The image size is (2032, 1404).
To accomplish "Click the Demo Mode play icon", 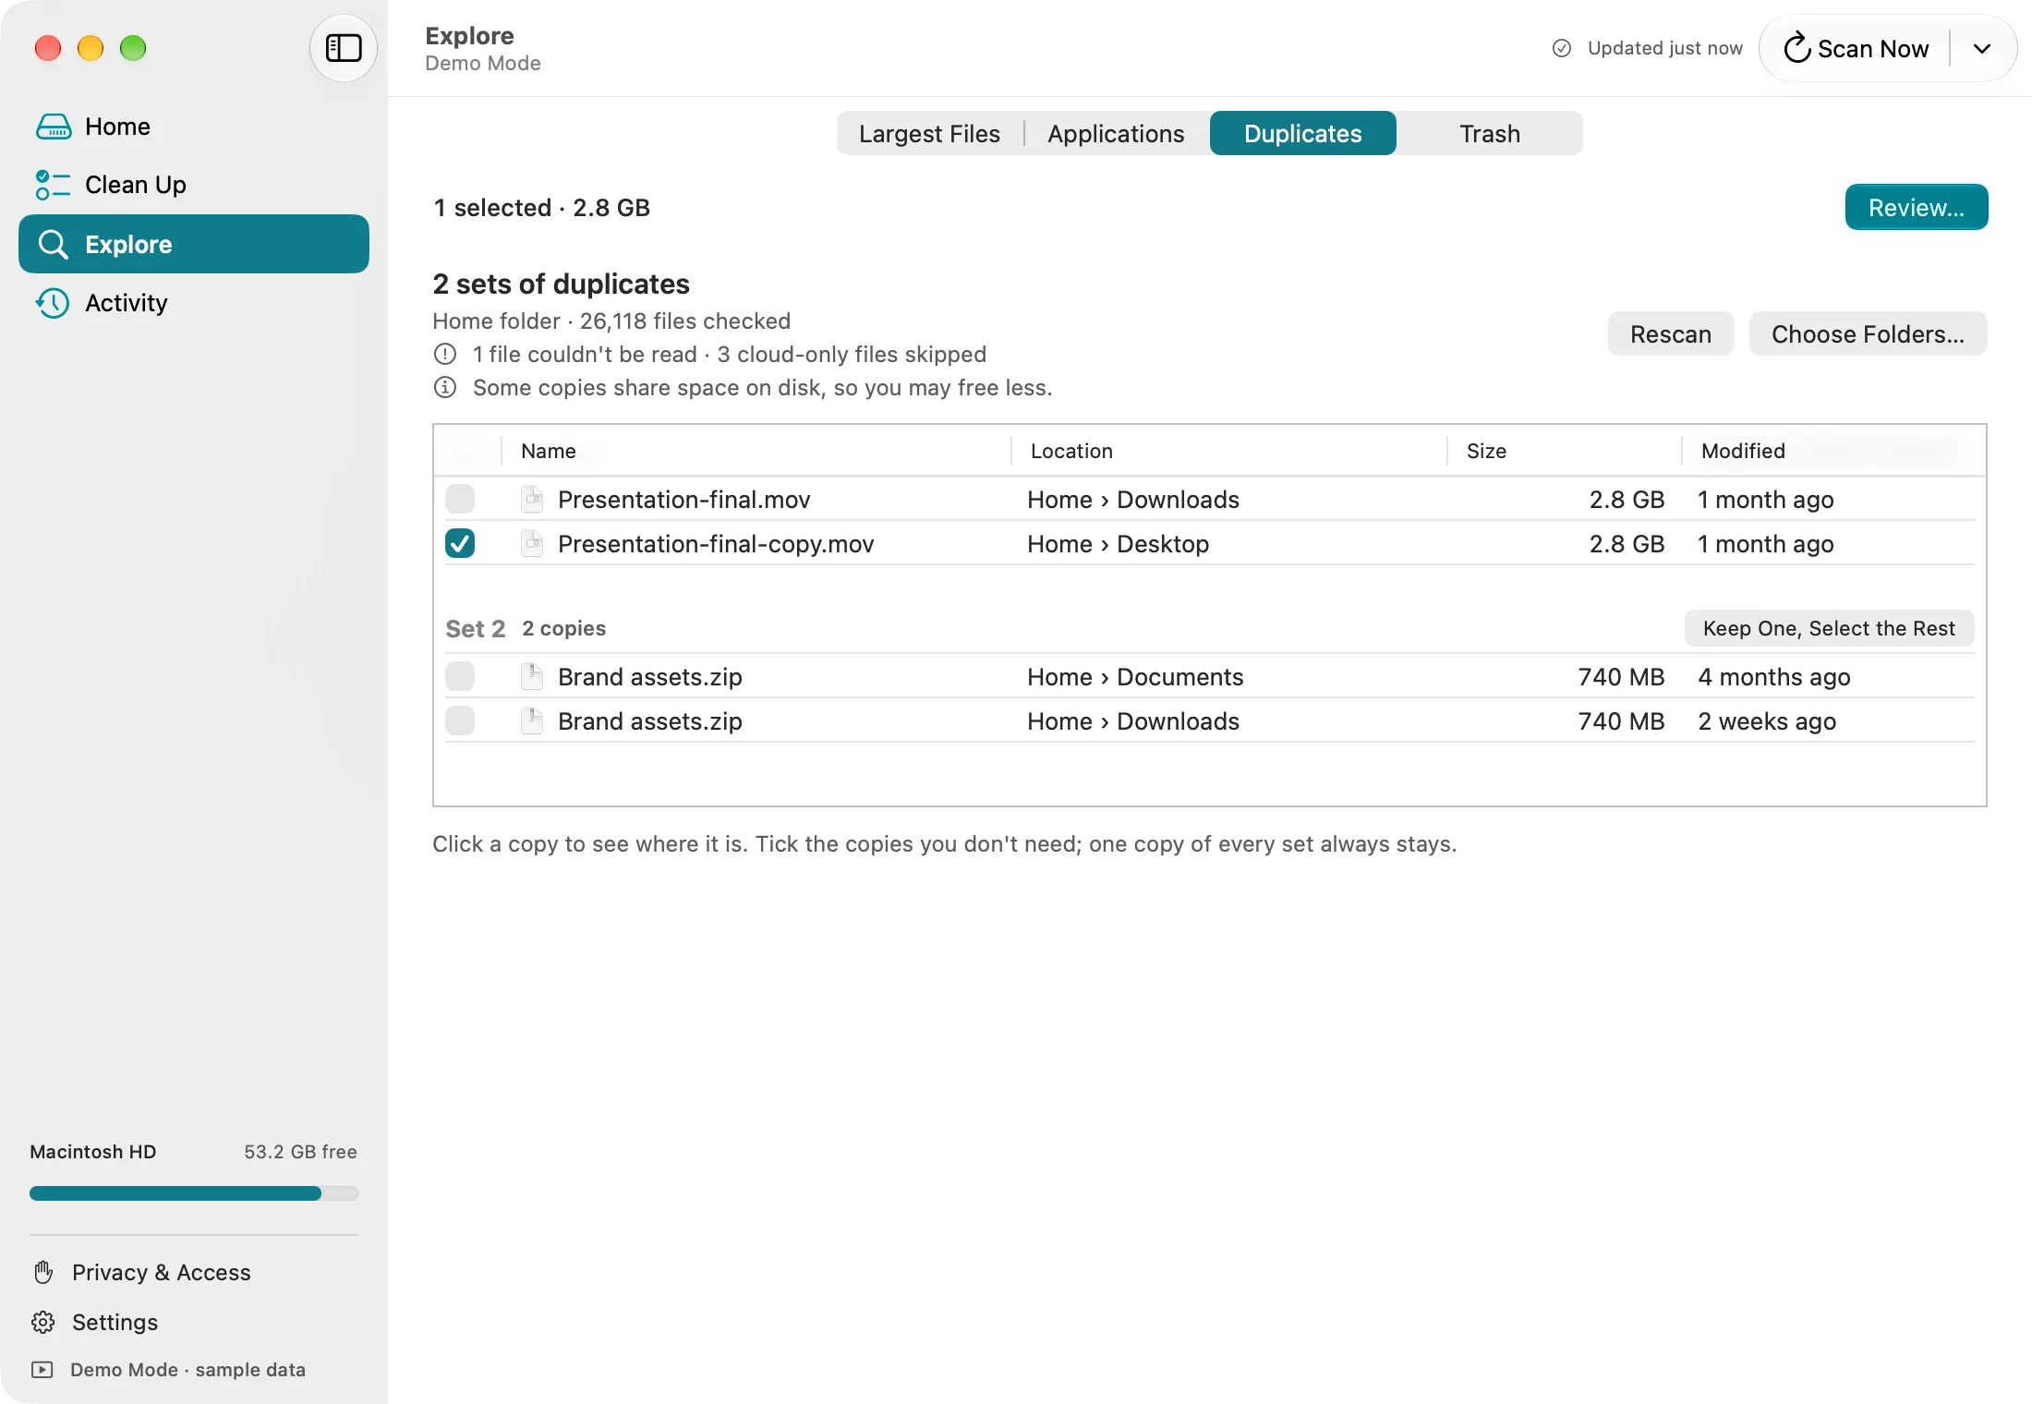I will point(42,1370).
